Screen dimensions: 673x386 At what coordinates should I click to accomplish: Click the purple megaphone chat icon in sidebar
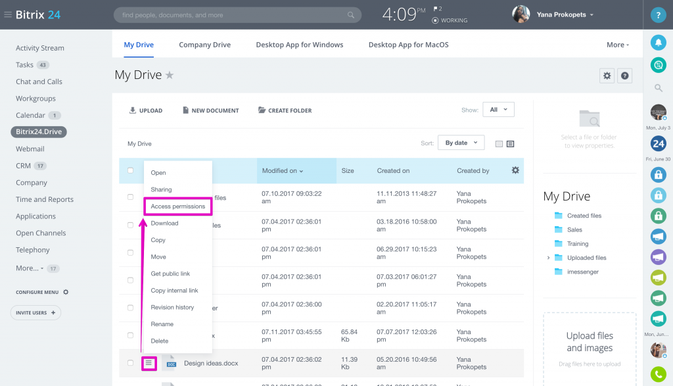(658, 256)
